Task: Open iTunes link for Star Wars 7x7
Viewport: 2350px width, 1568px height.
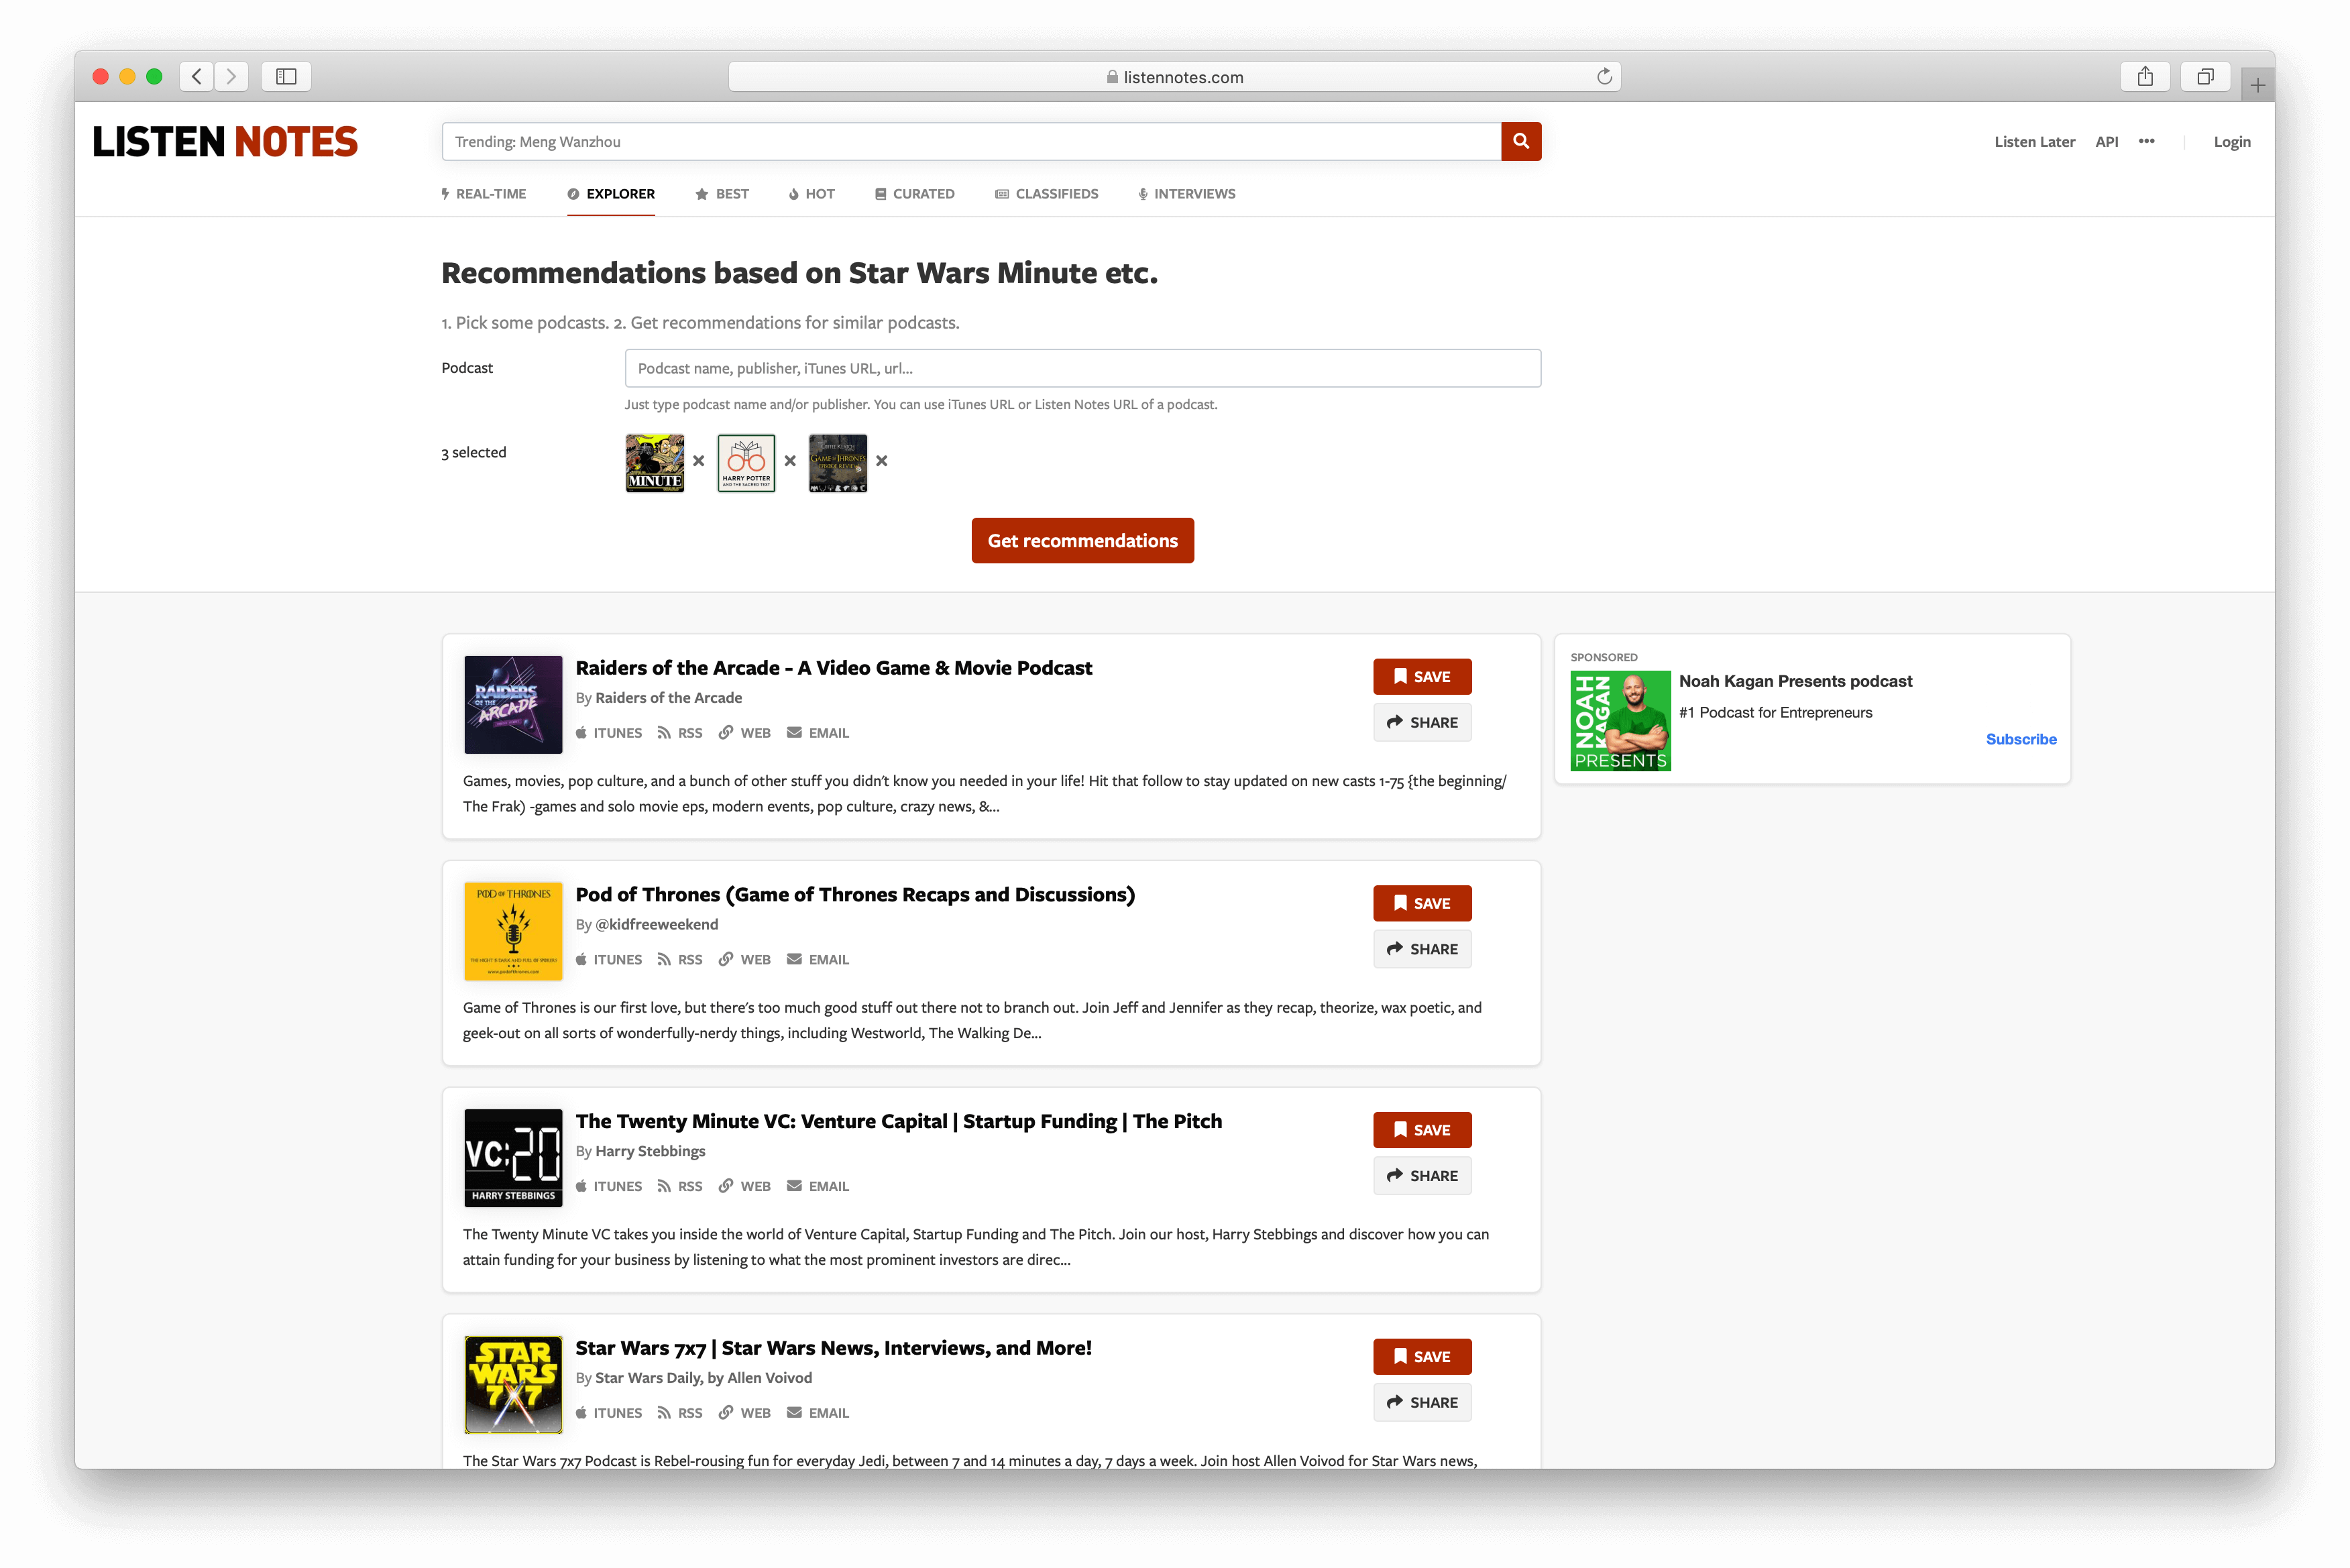Action: [x=609, y=1414]
